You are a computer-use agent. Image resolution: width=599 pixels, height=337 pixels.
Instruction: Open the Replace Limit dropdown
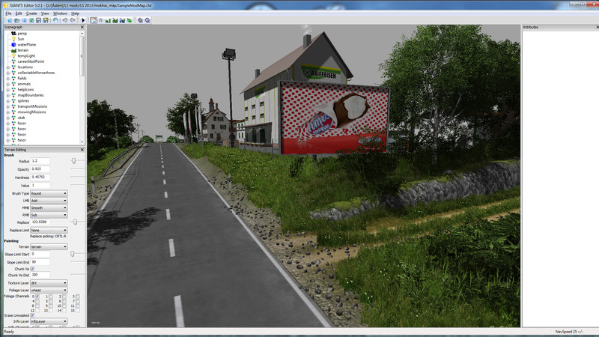click(49, 231)
